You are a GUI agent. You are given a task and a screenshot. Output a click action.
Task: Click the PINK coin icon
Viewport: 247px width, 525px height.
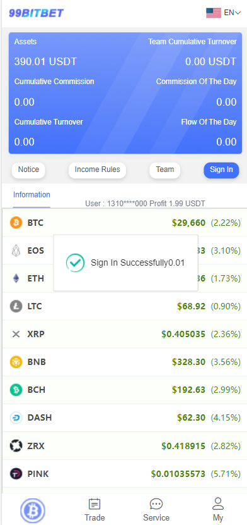pyautogui.click(x=16, y=474)
